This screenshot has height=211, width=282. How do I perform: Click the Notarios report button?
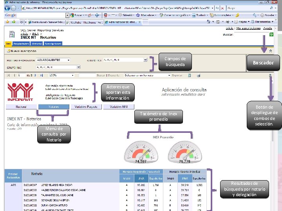coord(54,107)
